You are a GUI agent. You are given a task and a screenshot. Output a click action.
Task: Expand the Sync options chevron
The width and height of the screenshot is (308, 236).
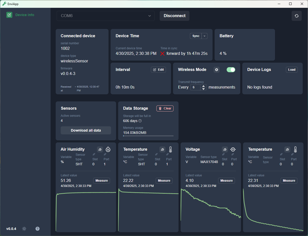tap(204, 36)
